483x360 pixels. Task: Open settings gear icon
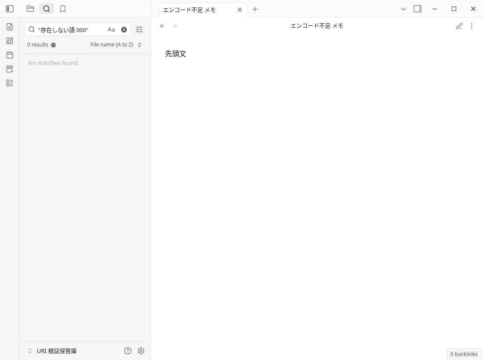pyautogui.click(x=141, y=351)
